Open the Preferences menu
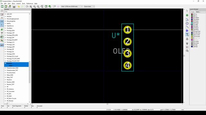206x115 pixels. 30,4
